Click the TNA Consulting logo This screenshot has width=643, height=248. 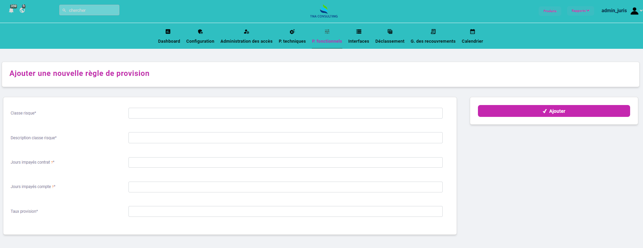324,11
